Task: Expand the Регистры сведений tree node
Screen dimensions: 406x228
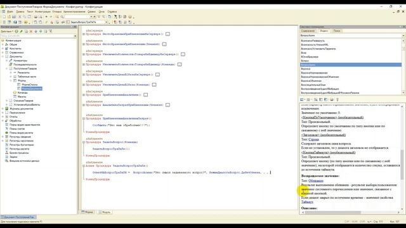Action: (3, 137)
